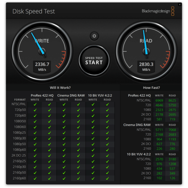
Task: Click 1080i50 10 Bit YUV write checkmark
Action: 93,121
